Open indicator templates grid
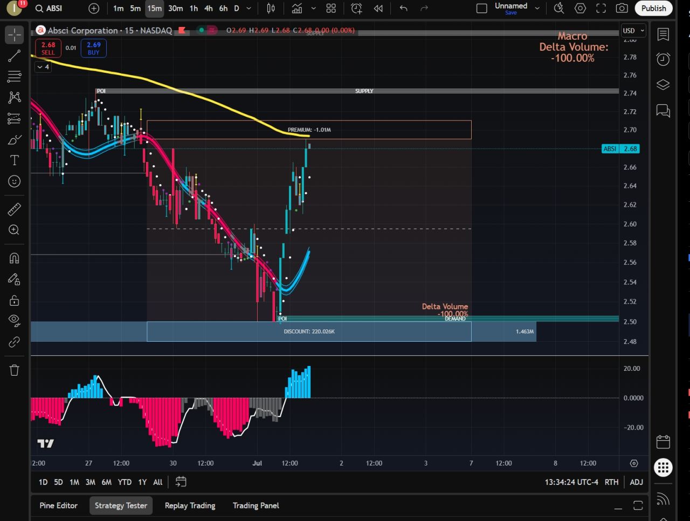Screen dimensions: 690x521 331,8
